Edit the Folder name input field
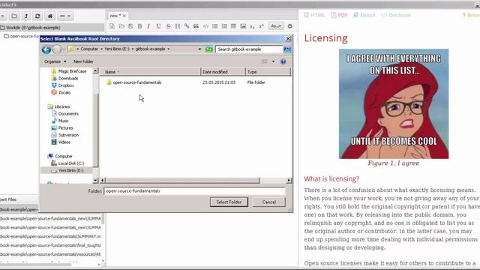 (194, 191)
